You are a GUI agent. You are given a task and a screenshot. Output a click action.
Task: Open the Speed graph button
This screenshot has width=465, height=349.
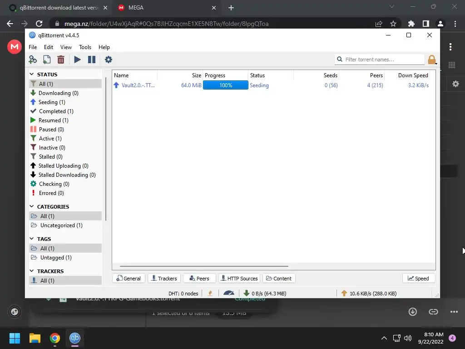418,279
